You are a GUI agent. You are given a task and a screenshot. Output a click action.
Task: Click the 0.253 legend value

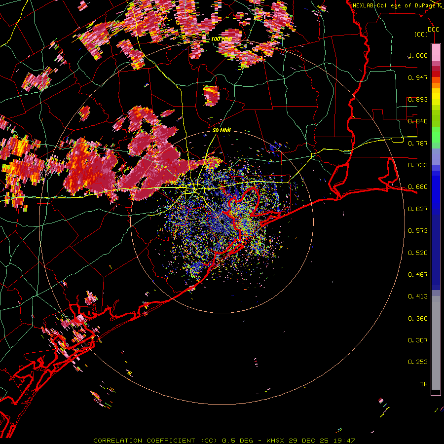click(x=418, y=362)
